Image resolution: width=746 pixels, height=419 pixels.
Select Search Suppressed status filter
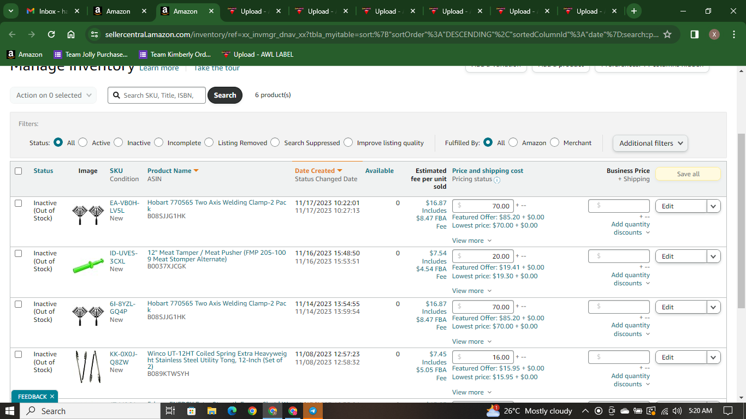pos(275,142)
